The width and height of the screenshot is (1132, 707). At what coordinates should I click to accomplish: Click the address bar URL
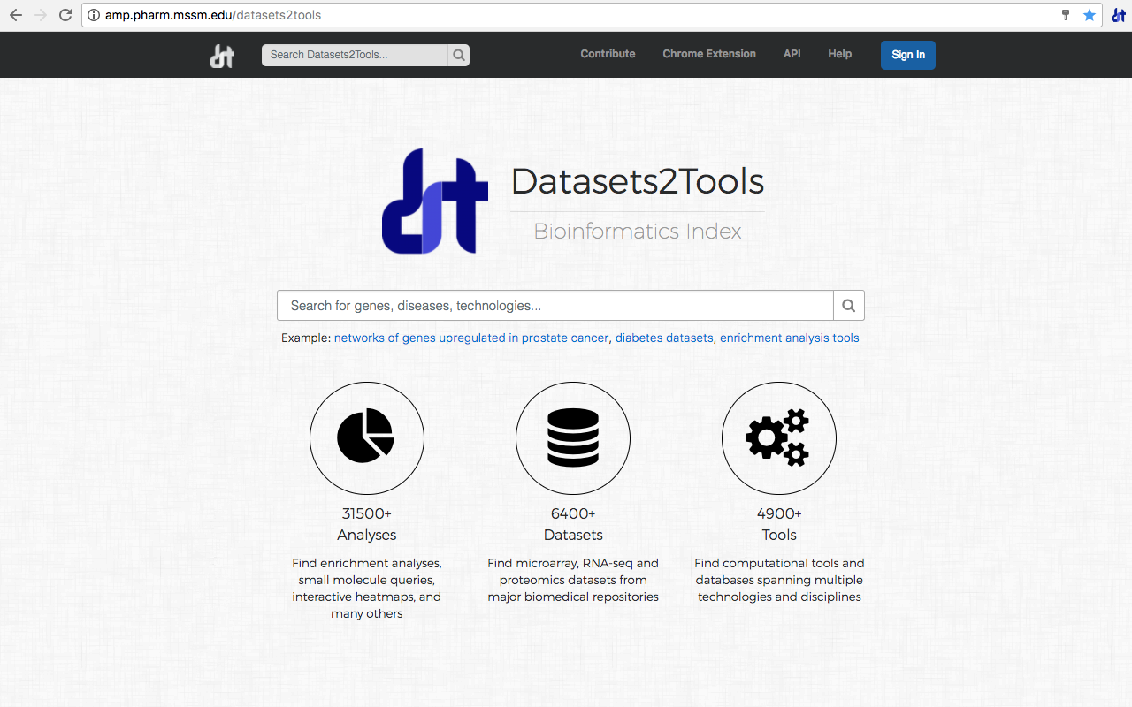[213, 15]
